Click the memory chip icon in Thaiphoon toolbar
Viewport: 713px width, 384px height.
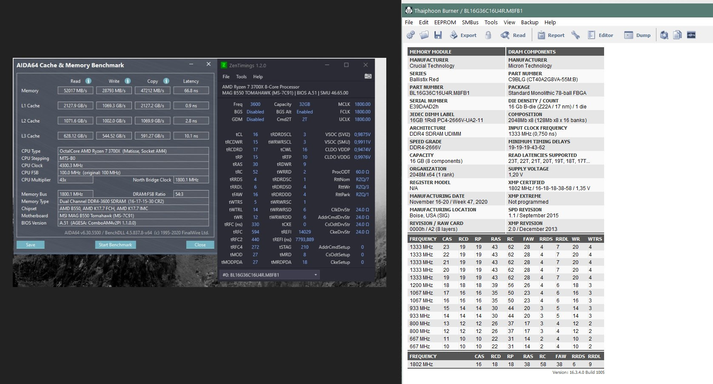(x=691, y=35)
